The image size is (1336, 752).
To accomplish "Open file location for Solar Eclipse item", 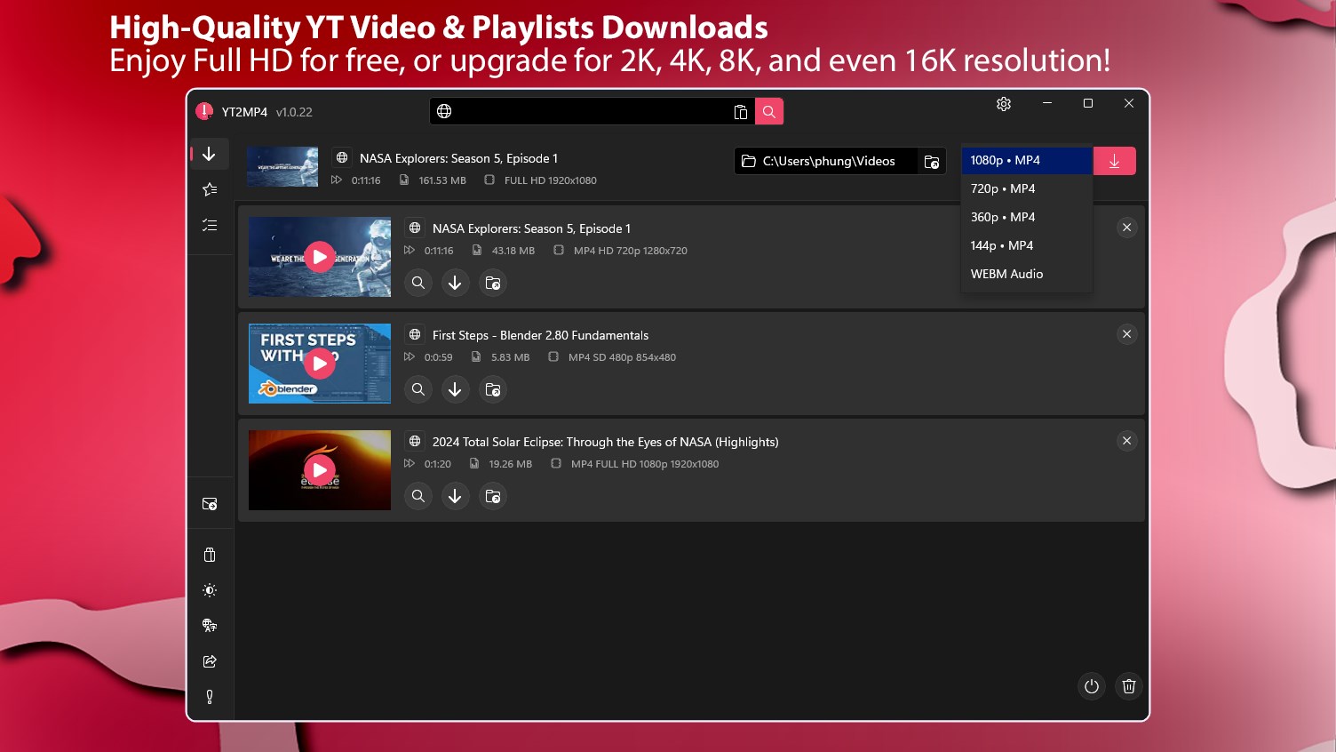I will click(x=493, y=496).
